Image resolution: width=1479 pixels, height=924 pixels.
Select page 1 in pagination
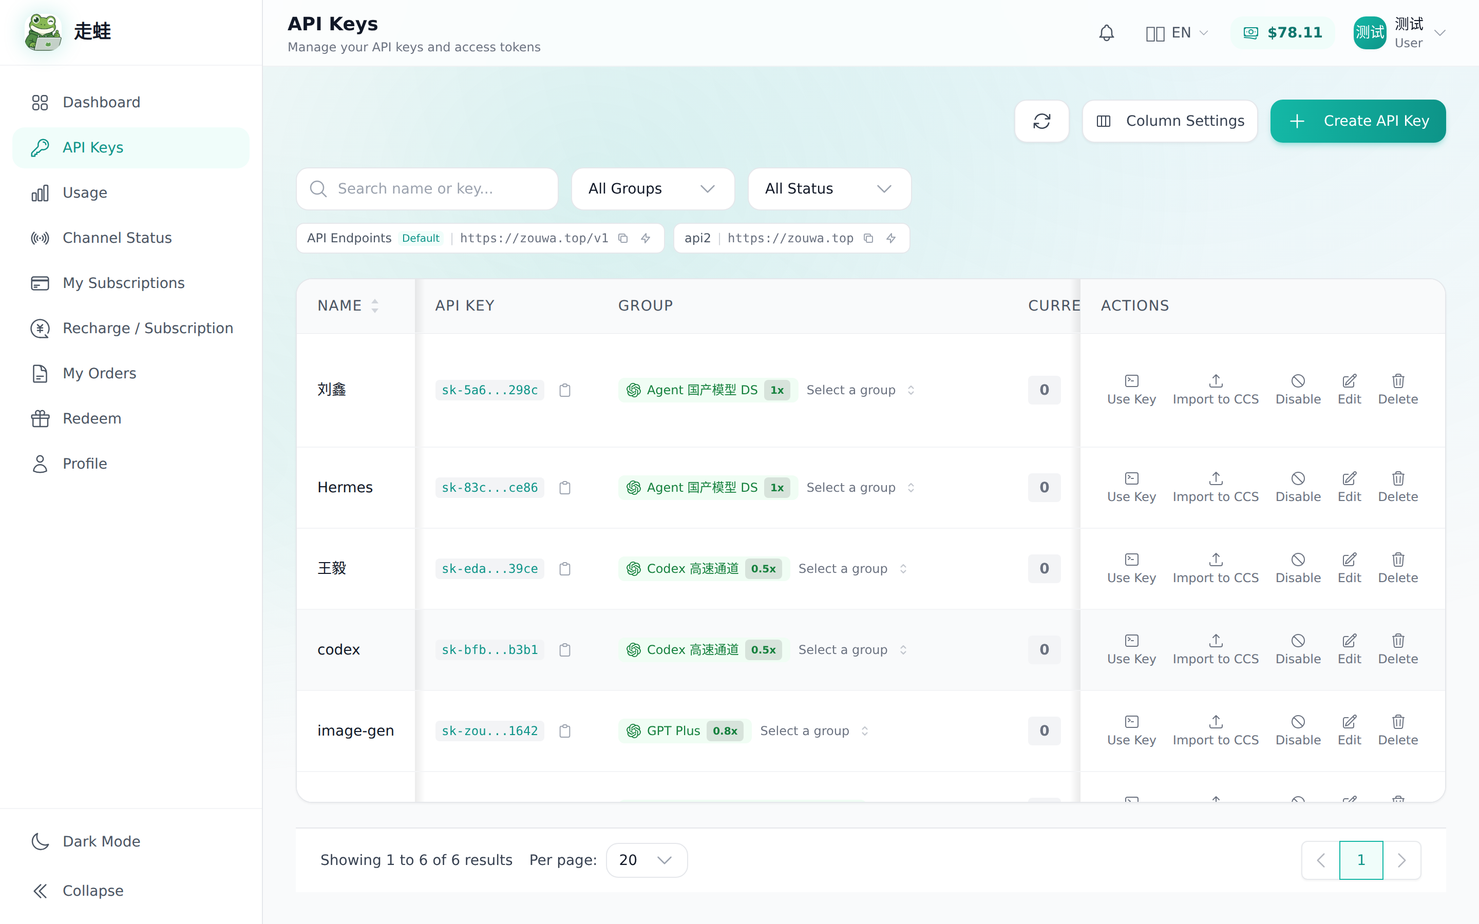point(1361,860)
